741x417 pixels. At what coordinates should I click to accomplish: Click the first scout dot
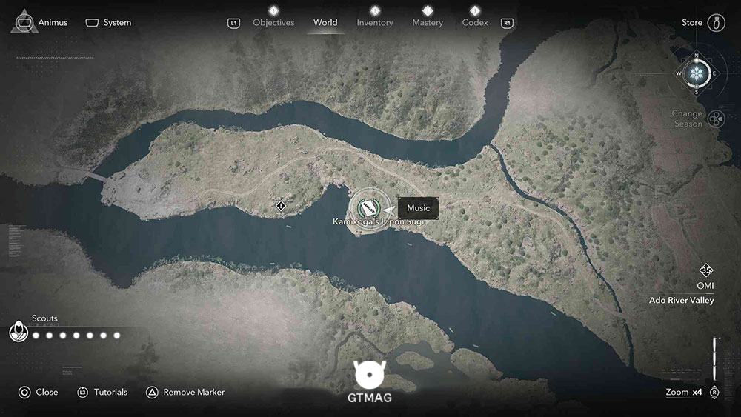tap(36, 336)
